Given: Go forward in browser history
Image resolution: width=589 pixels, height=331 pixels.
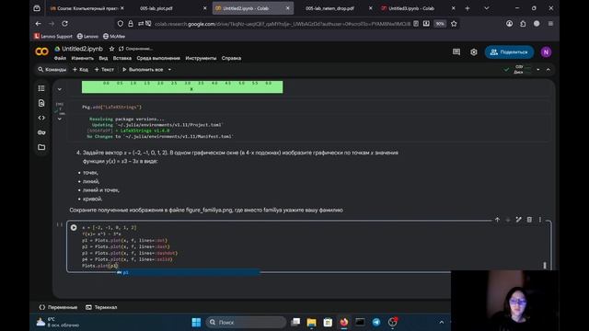Looking at the screenshot, I should [x=52, y=24].
